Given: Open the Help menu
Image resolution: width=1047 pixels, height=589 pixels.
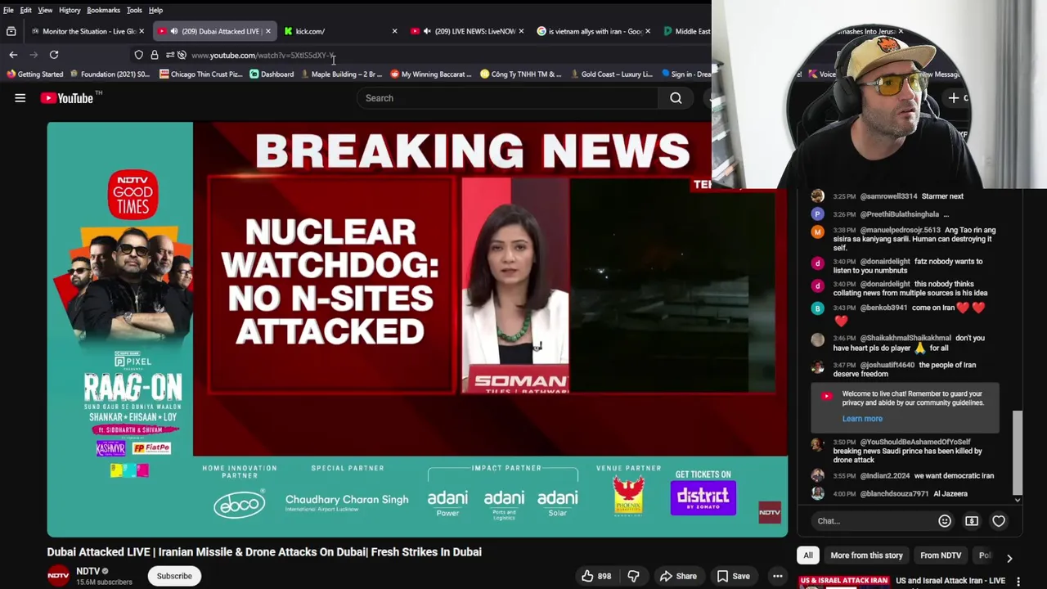Looking at the screenshot, I should tap(155, 10).
